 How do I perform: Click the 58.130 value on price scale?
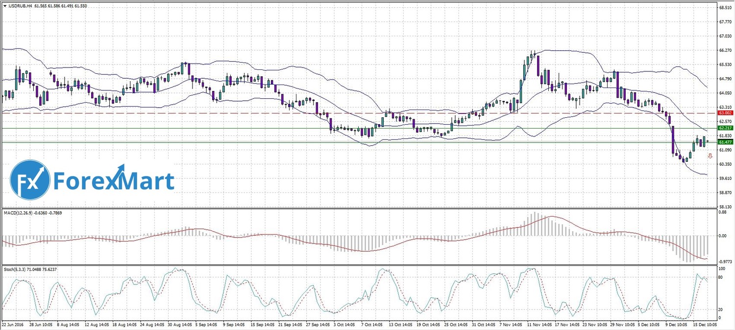(x=725, y=207)
